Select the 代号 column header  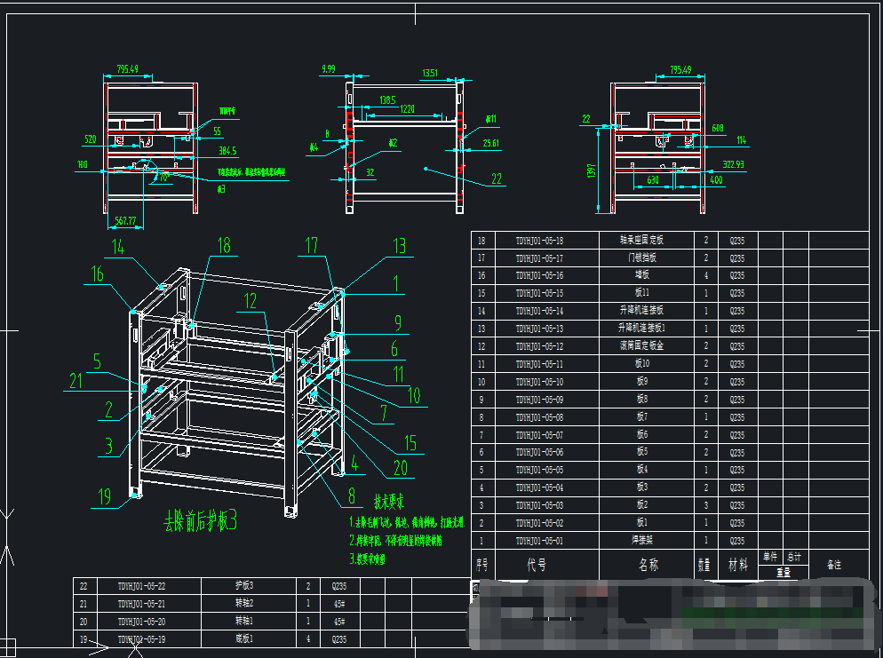pos(537,565)
